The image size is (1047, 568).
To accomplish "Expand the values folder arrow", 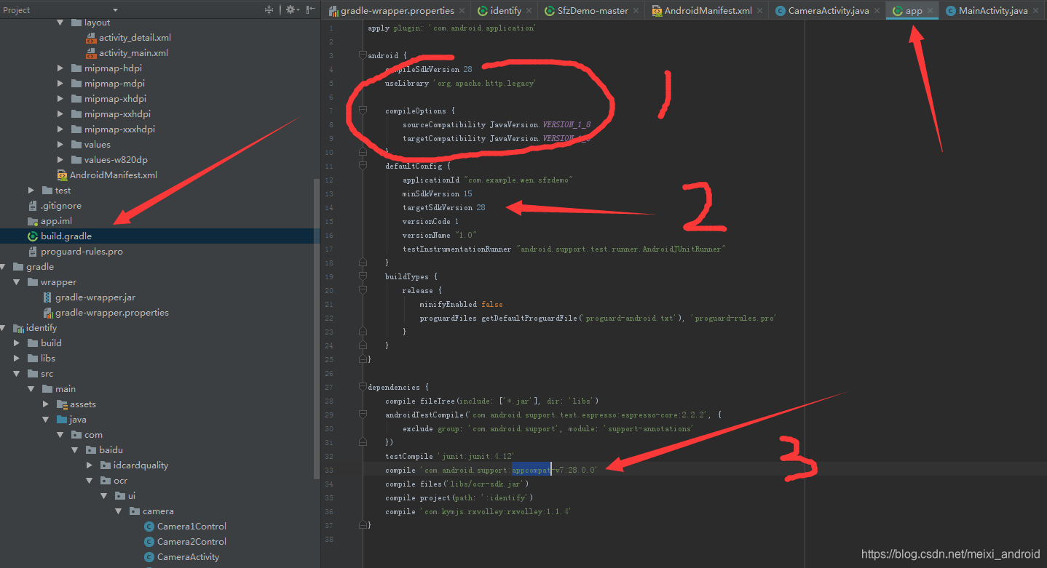I will coord(61,145).
